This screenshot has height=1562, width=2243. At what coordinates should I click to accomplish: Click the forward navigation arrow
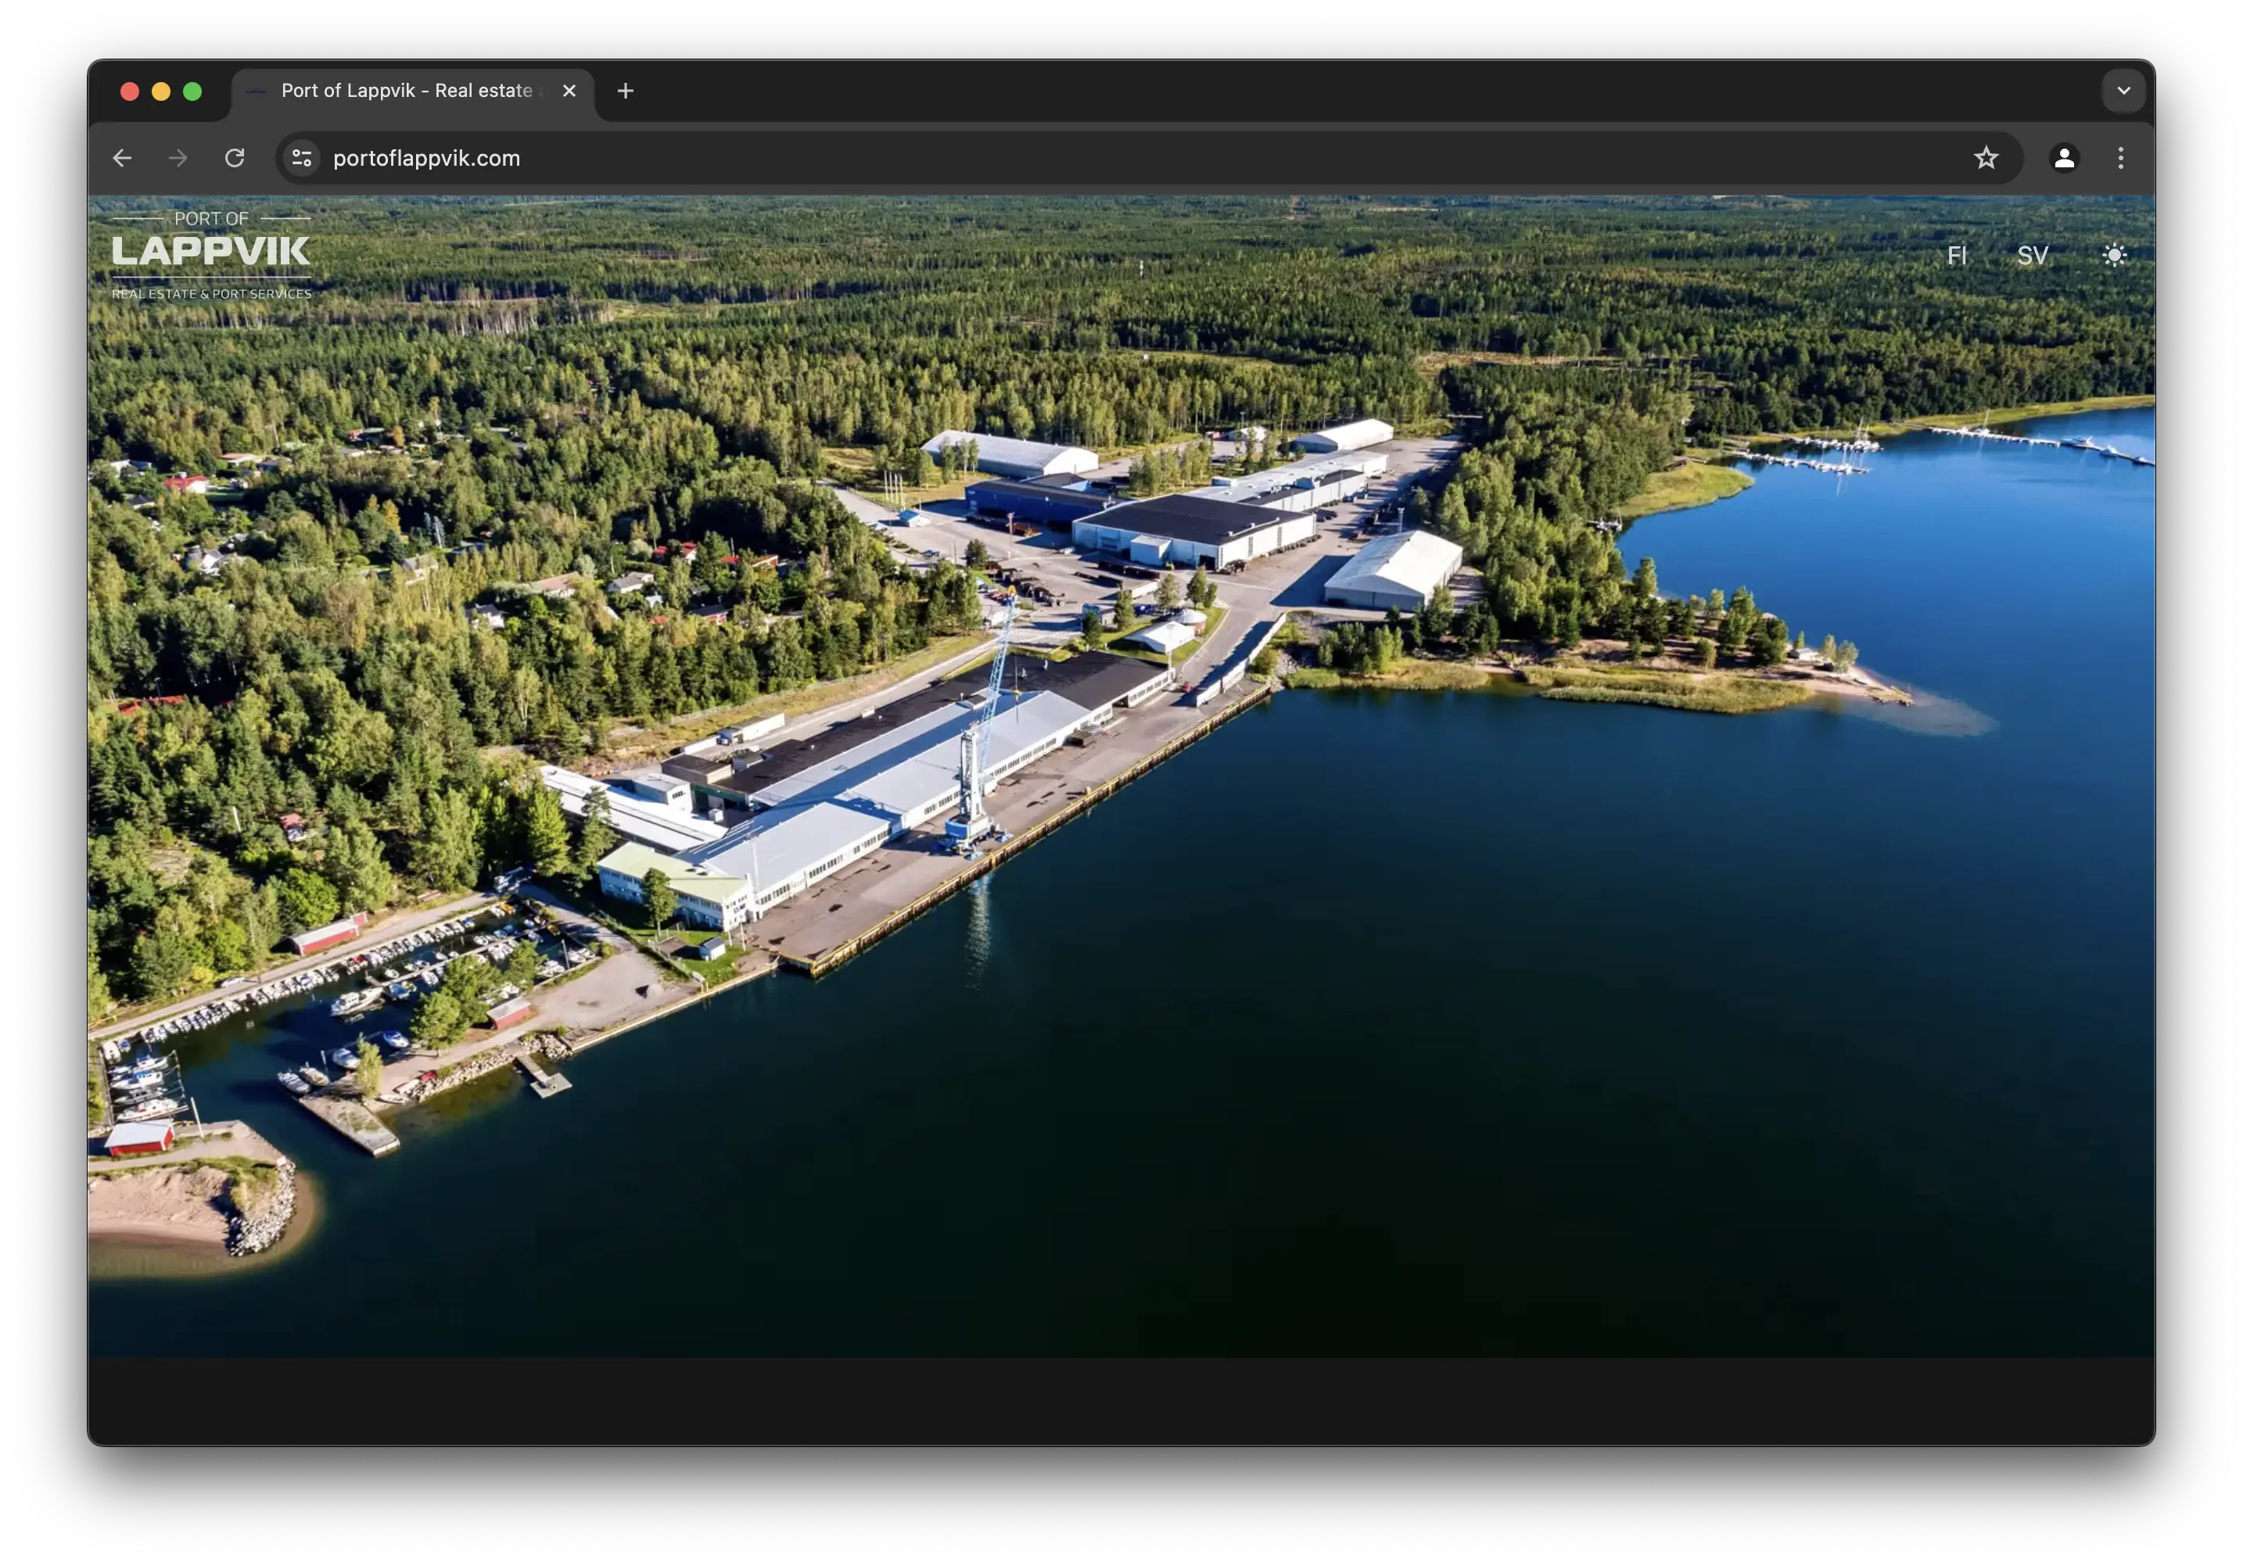[x=178, y=157]
